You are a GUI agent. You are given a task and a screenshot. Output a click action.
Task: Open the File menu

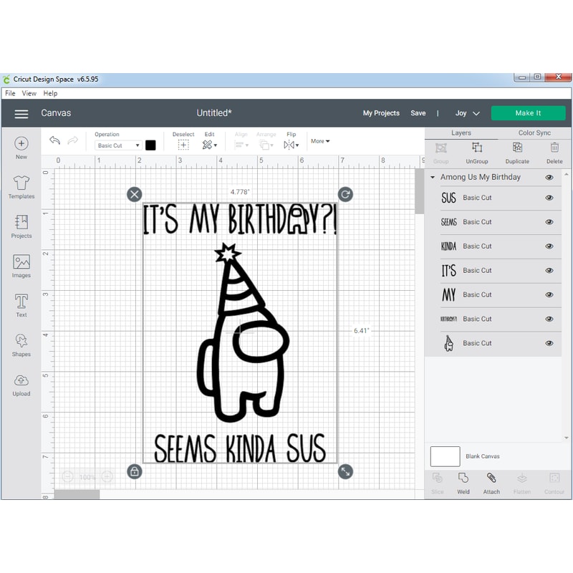coord(10,93)
